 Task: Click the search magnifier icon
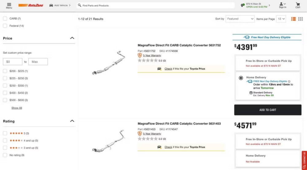coord(80,5)
